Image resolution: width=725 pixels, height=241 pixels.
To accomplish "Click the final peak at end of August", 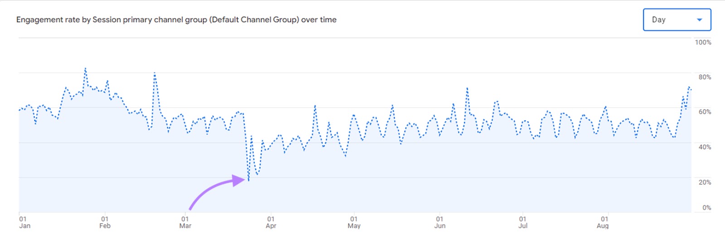I will [689, 87].
